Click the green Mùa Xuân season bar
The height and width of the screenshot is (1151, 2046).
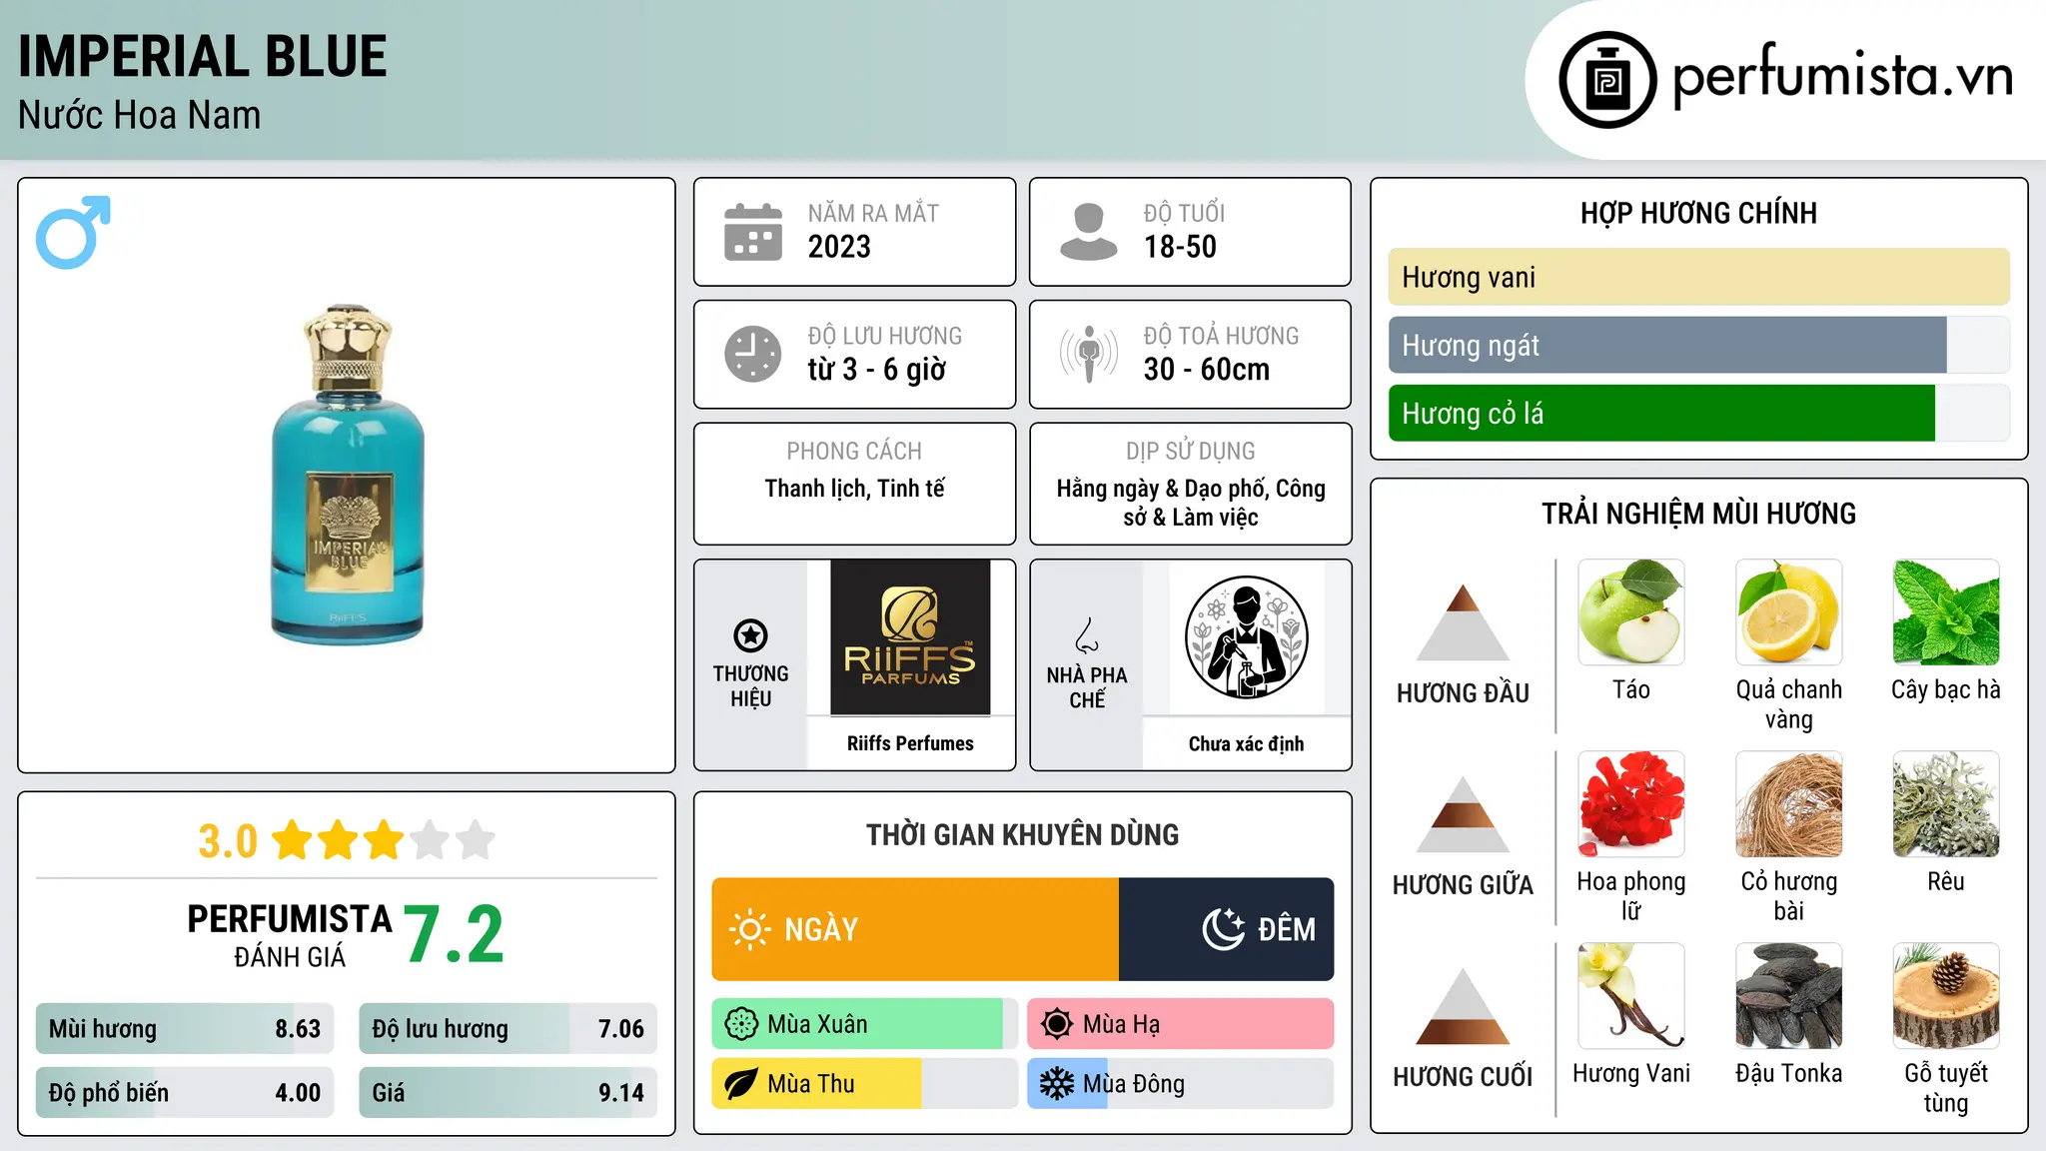click(857, 1024)
